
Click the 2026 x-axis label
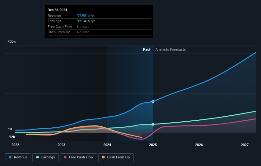pos(199,145)
